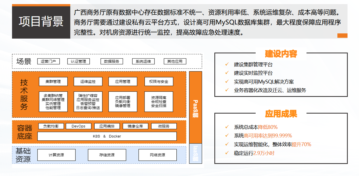Screen dimensions: 359x176
Task: Click the 数据服务 box
Action: [112, 61]
